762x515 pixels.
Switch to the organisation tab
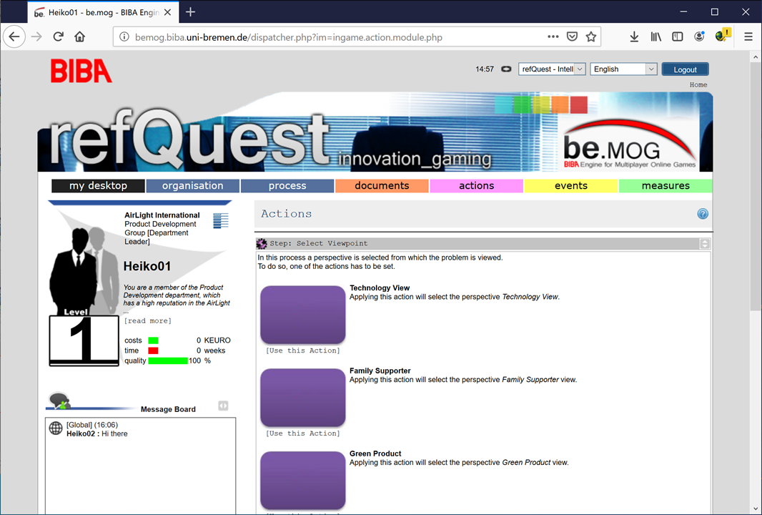(x=192, y=186)
